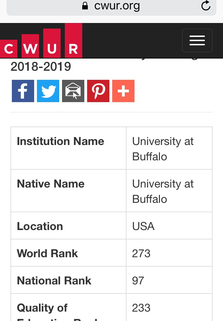Click the 2018-2019 heading text

coord(41,67)
